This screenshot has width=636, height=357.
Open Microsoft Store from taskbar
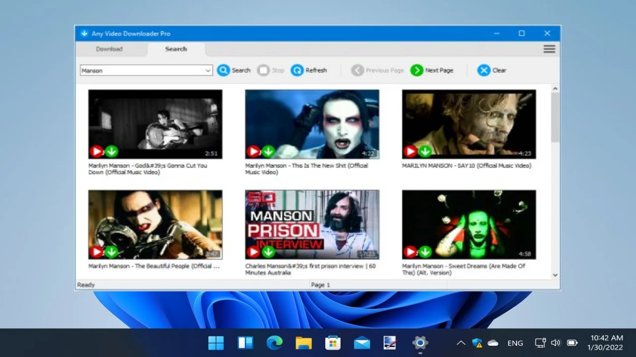332,343
